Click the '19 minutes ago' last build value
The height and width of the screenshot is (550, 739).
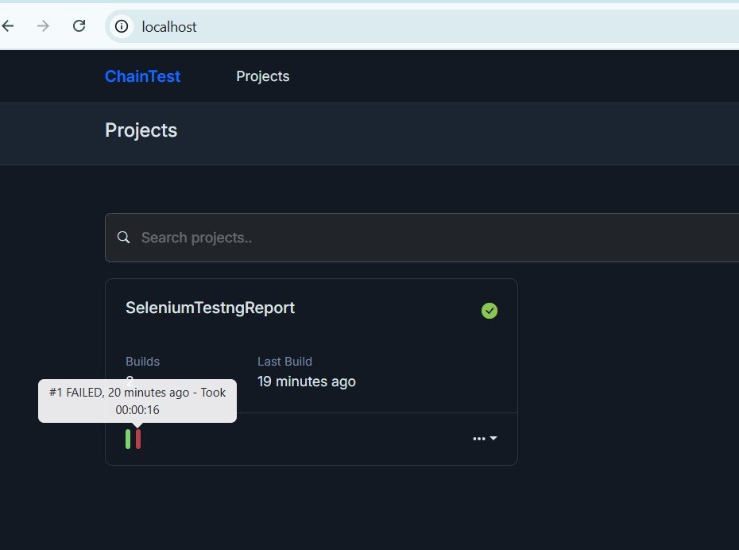307,382
